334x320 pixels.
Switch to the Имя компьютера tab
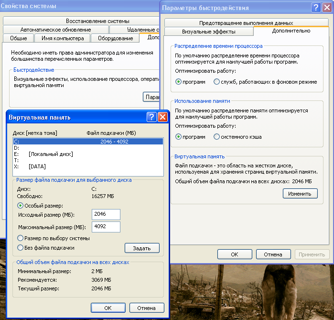tap(63, 38)
